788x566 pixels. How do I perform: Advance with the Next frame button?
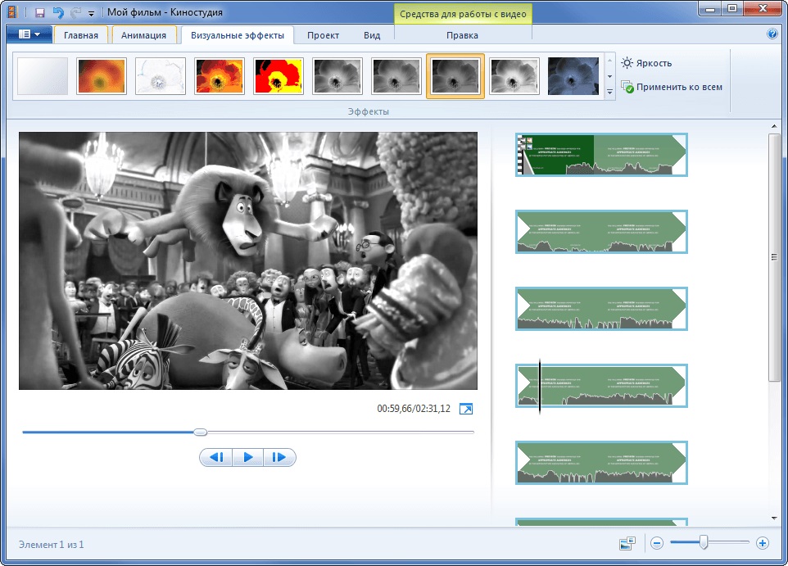pyautogui.click(x=279, y=458)
